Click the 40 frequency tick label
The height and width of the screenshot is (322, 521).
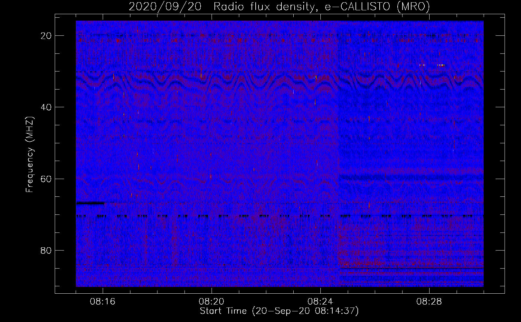tap(46, 107)
